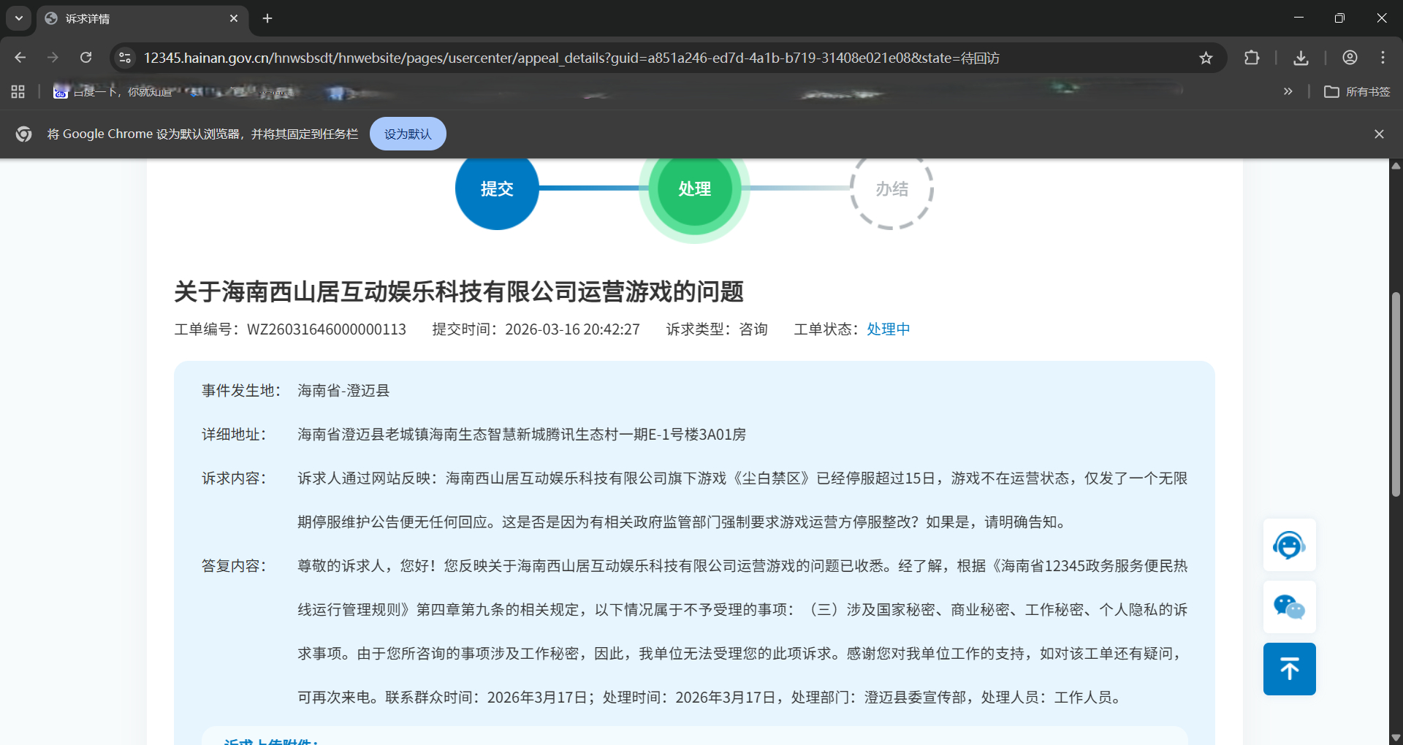Dismiss the default browser notification bar
Viewport: 1403px width, 745px height.
pyautogui.click(x=1379, y=134)
